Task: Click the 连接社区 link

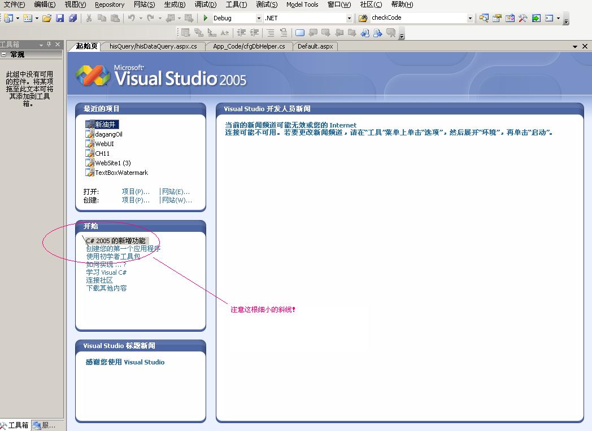Action: coord(99,280)
